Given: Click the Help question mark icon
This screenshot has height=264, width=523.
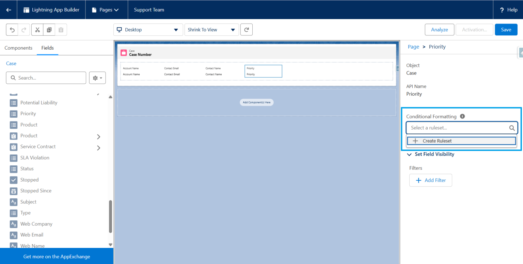Looking at the screenshot, I should 502,10.
